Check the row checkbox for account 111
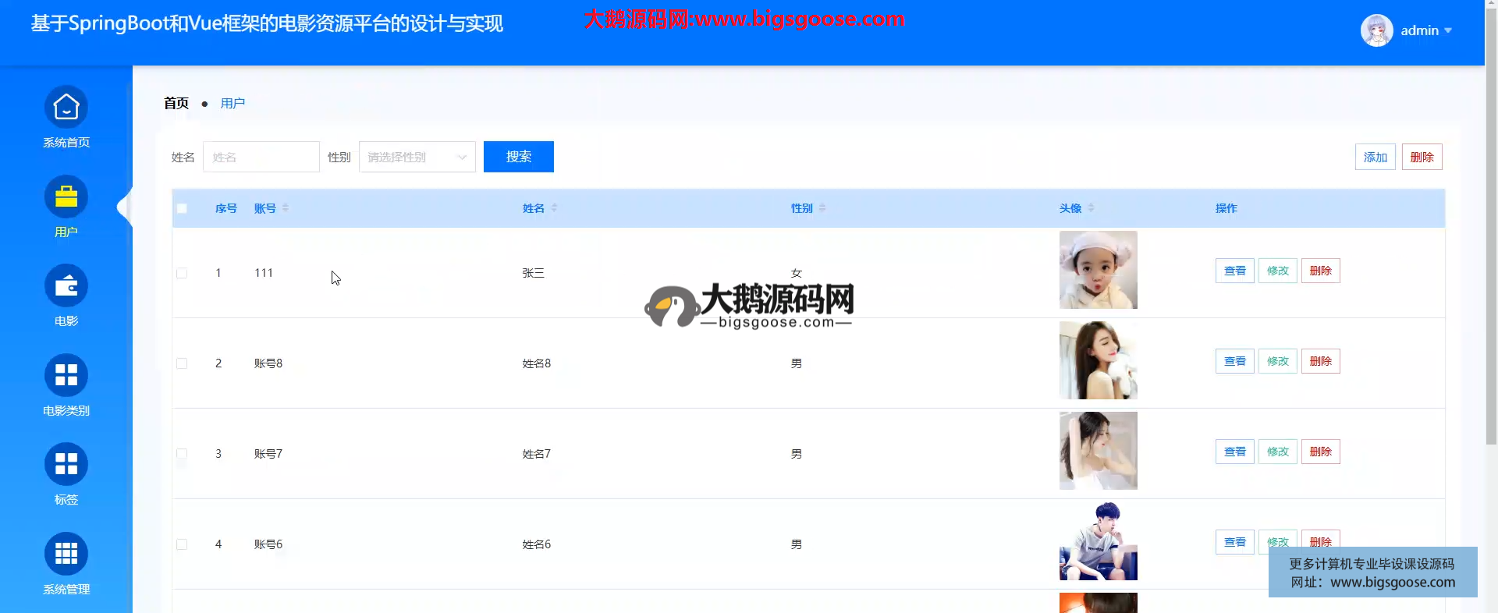This screenshot has height=613, width=1498. coord(182,273)
